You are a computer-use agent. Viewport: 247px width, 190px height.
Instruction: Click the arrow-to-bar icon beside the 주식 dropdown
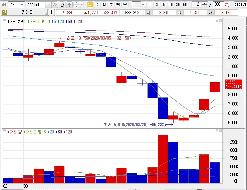click(x=4, y=5)
